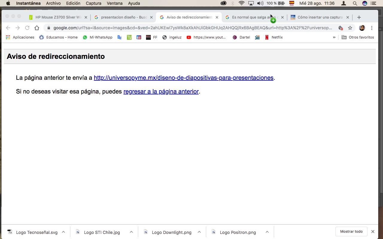Viewport: 383px width, 239px height.
Task: Open the Google Apps grid icon
Action: click(x=8, y=37)
